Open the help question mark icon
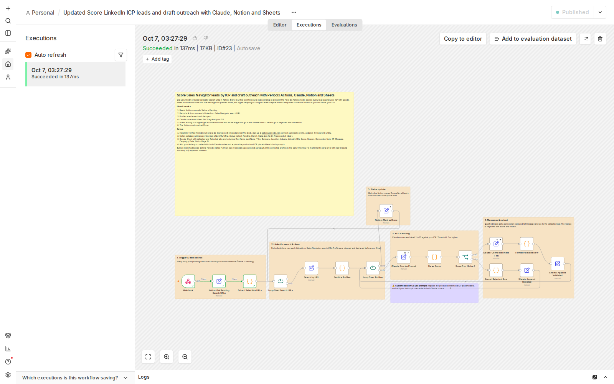Image resolution: width=614 pixels, height=384 pixels. [8, 362]
